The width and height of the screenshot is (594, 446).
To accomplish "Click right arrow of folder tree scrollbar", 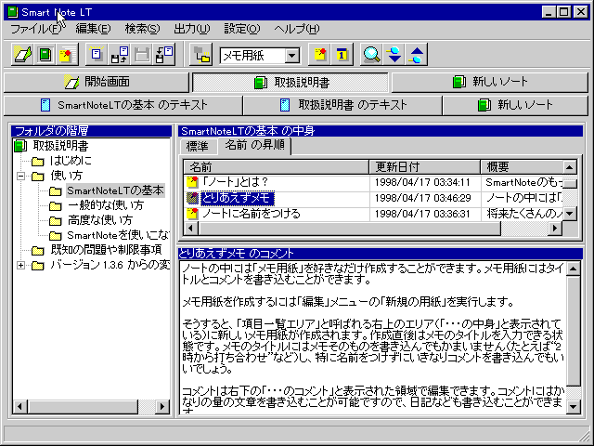I will click(x=163, y=407).
